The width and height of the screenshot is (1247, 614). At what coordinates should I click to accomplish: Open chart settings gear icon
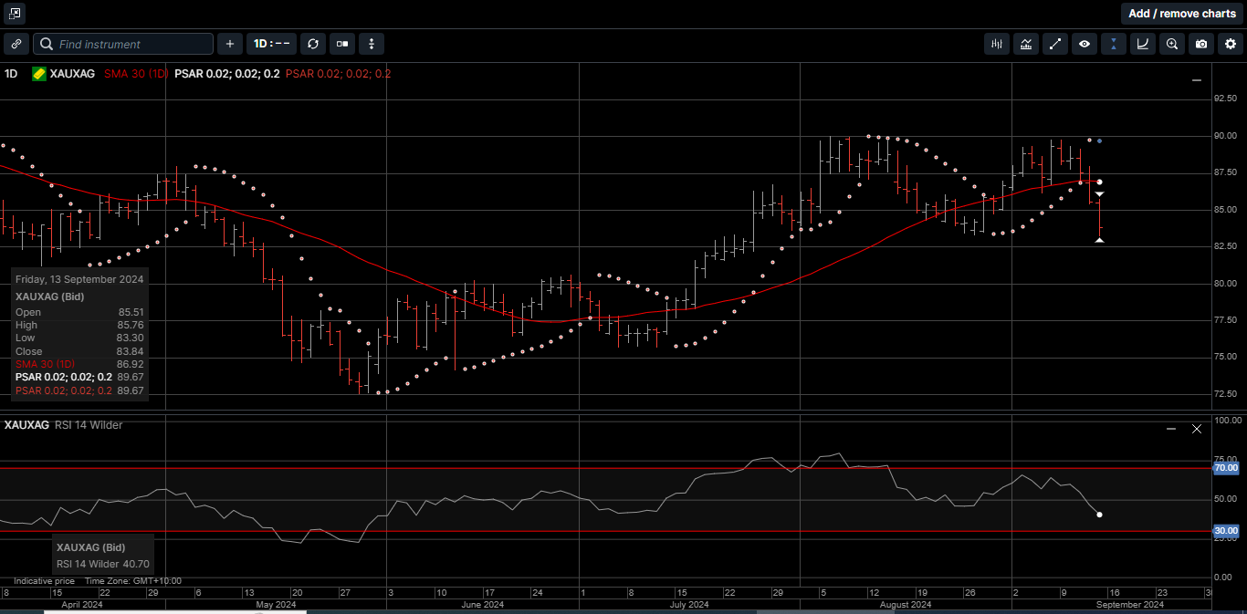(1231, 44)
